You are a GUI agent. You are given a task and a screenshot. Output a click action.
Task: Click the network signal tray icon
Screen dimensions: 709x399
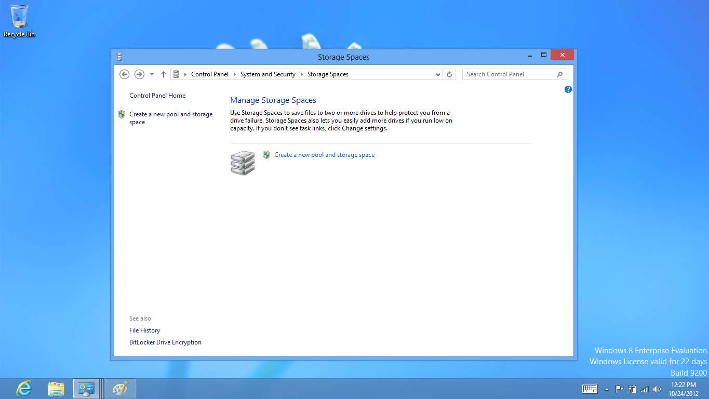click(x=645, y=389)
